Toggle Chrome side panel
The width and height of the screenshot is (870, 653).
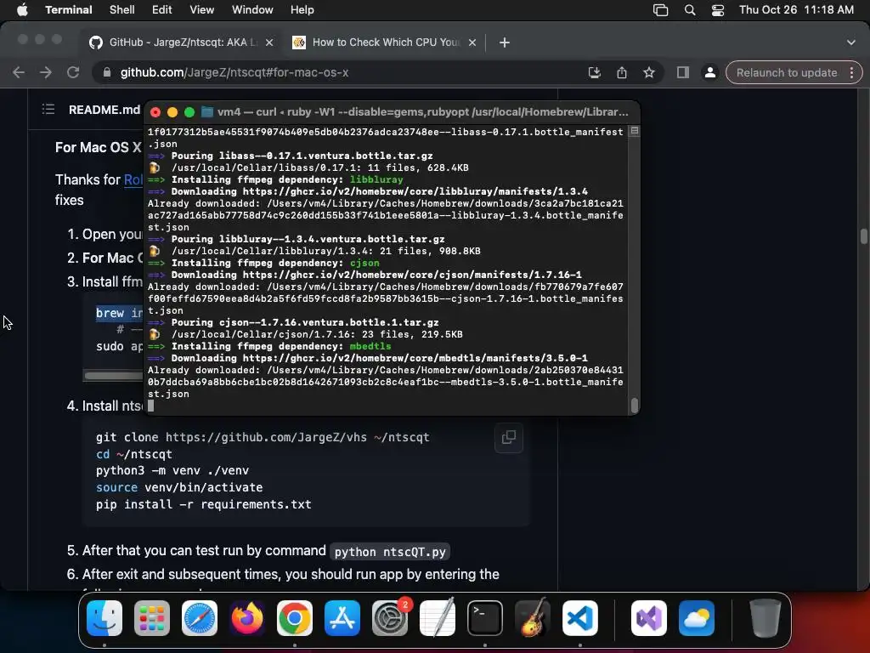tap(682, 73)
